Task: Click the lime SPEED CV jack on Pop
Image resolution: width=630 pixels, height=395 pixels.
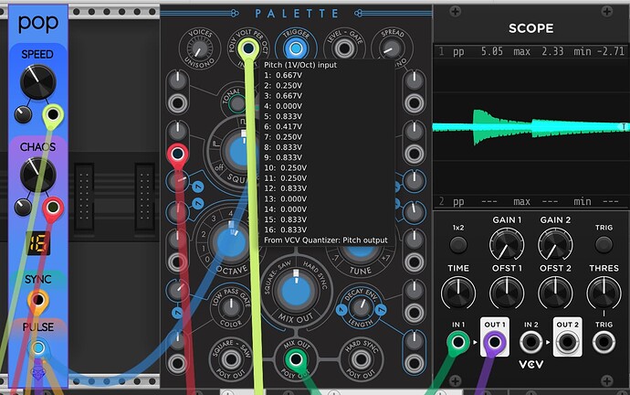Action: [x=53, y=114]
